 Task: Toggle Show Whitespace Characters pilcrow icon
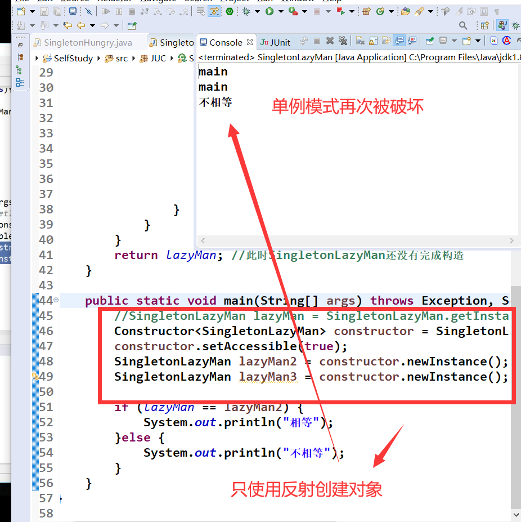point(497,12)
